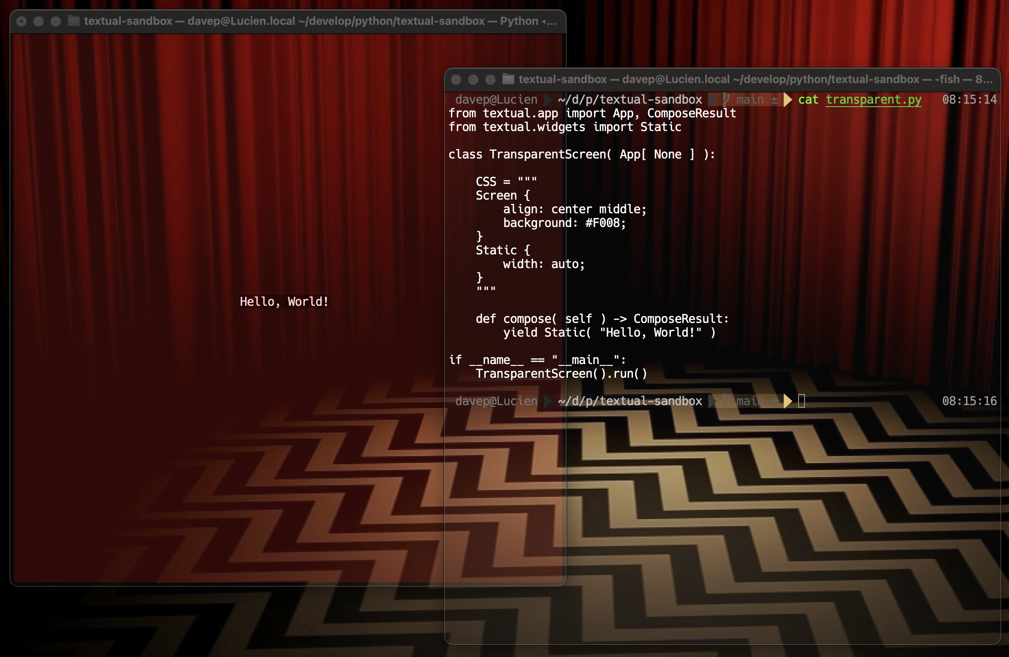Click the "from textual.widgets import Static" line
The image size is (1009, 657).
(x=565, y=127)
